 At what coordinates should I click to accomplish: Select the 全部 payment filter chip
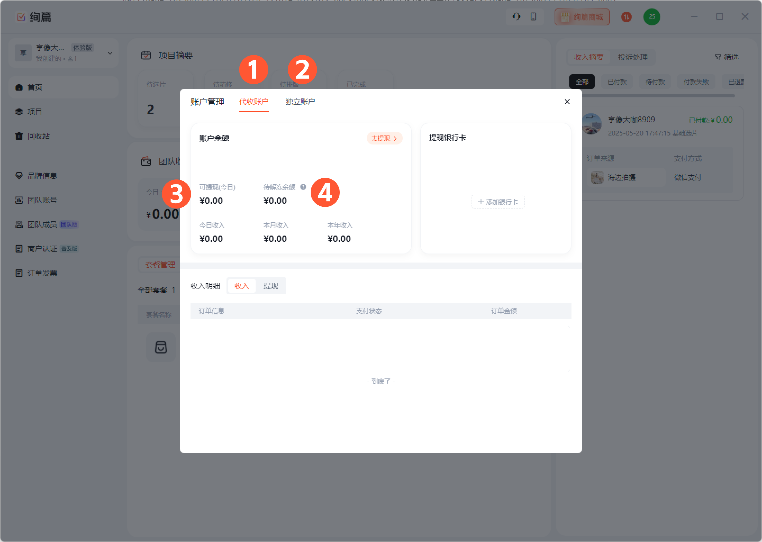tap(582, 82)
